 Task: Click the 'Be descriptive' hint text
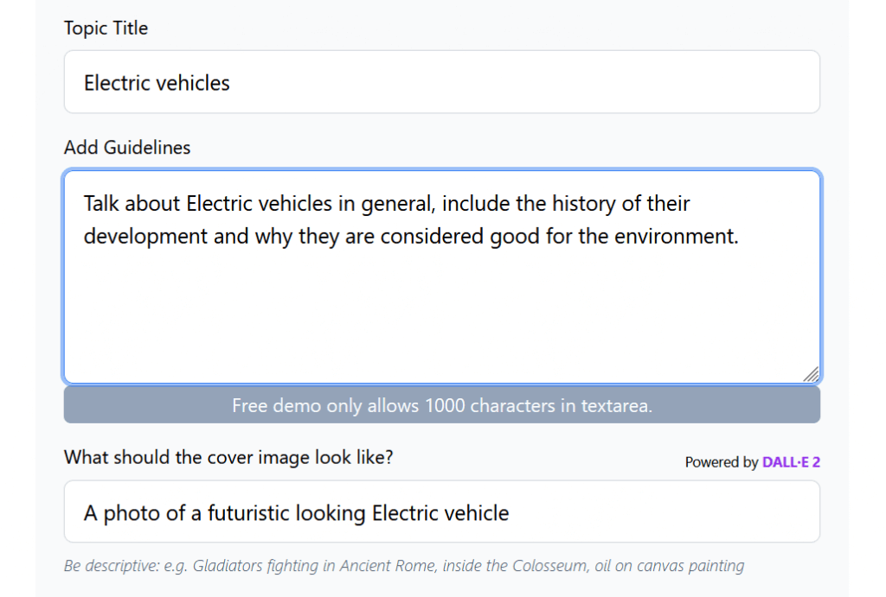tap(404, 565)
